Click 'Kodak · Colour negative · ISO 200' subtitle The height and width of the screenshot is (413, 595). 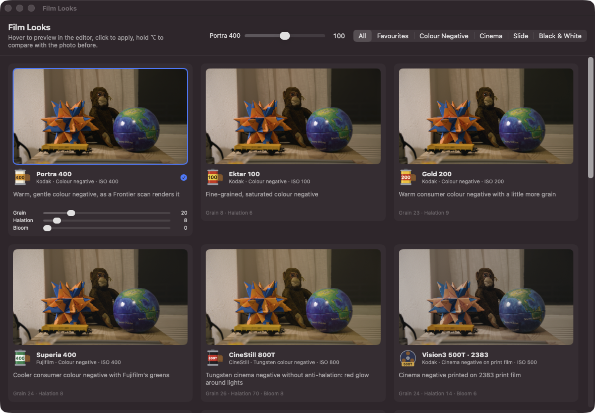[x=463, y=182]
